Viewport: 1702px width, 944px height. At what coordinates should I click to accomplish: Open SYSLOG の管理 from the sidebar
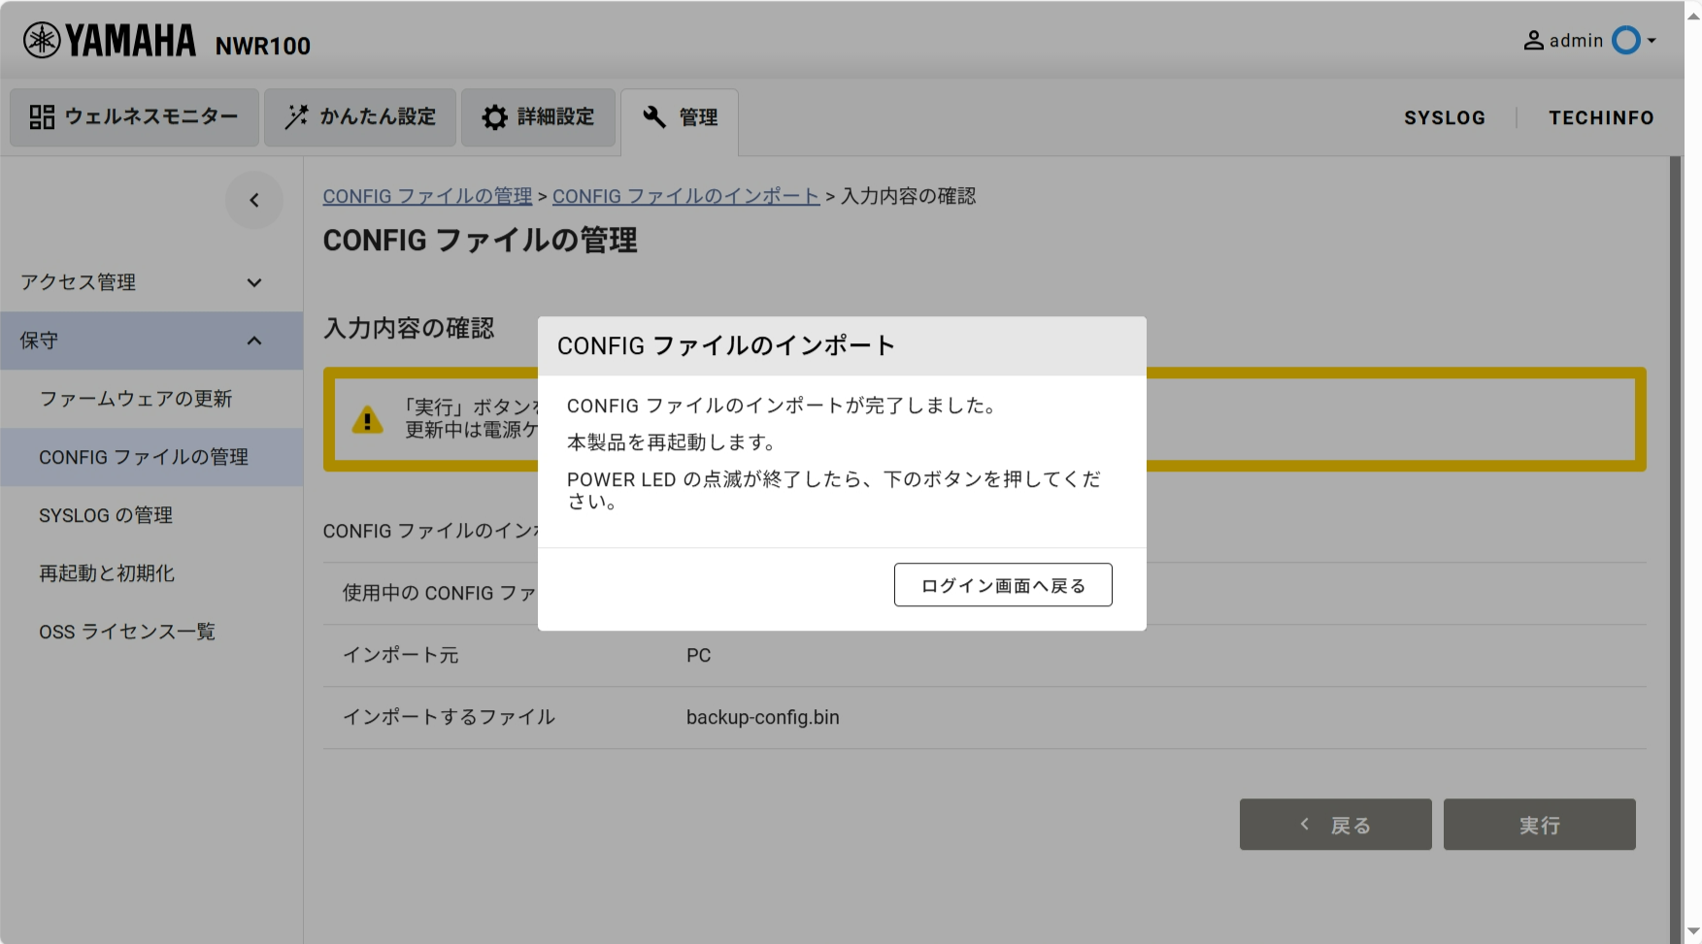[106, 515]
